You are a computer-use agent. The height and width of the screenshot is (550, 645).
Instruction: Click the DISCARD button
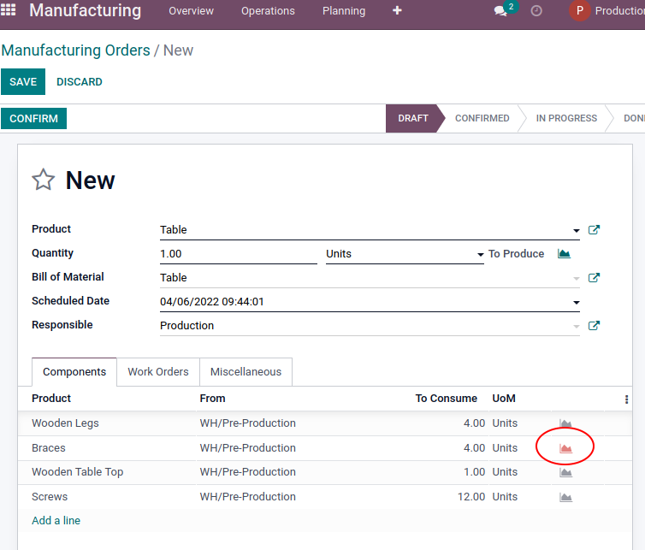[79, 82]
